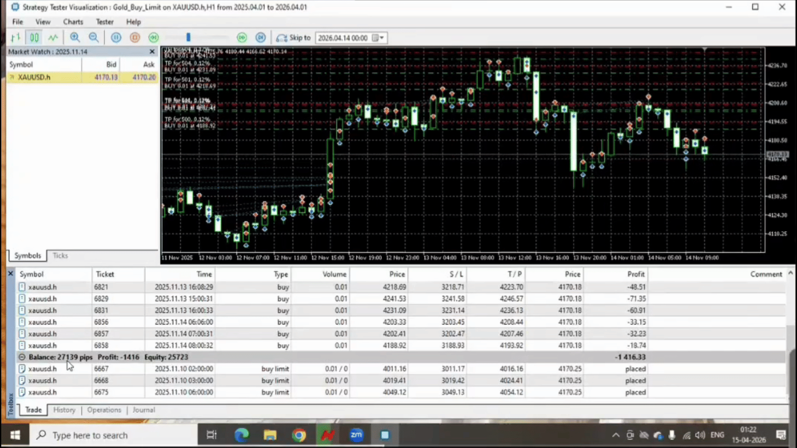Click the T / P column header
This screenshot has width=797, height=448.
click(496, 274)
